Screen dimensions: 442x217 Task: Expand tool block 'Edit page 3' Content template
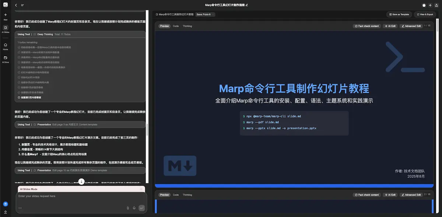tap(80, 125)
